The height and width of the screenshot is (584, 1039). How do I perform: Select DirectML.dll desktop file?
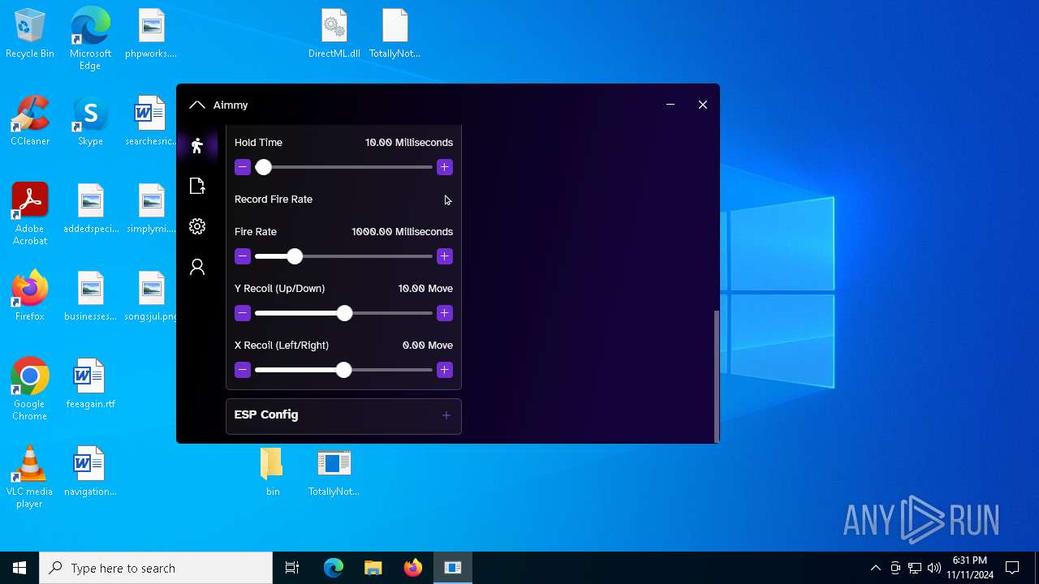334,35
